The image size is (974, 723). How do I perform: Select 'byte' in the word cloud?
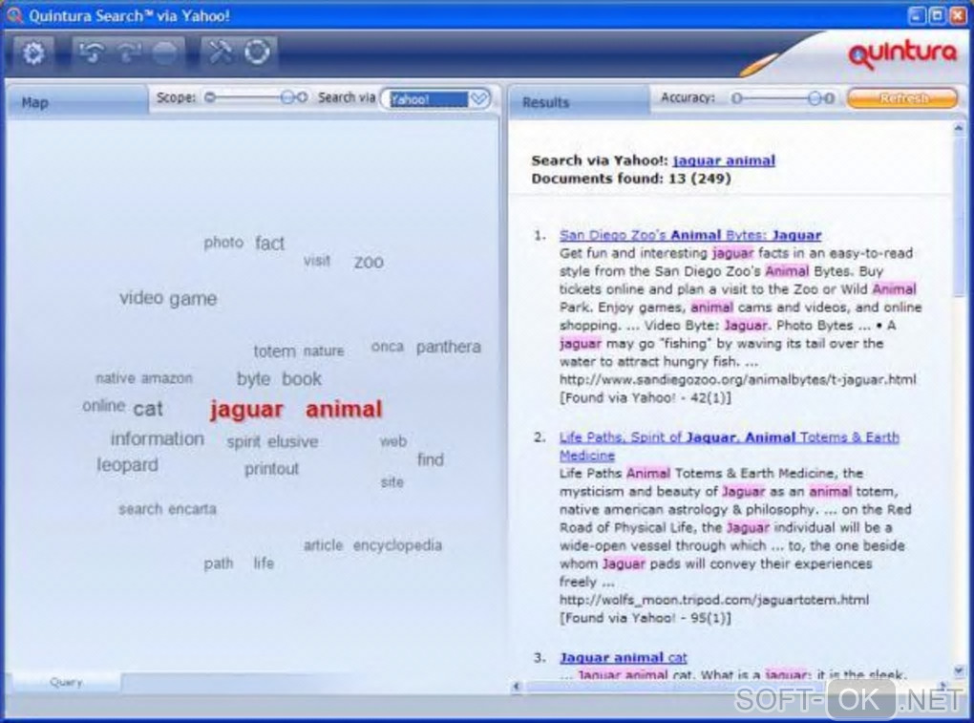[253, 378]
